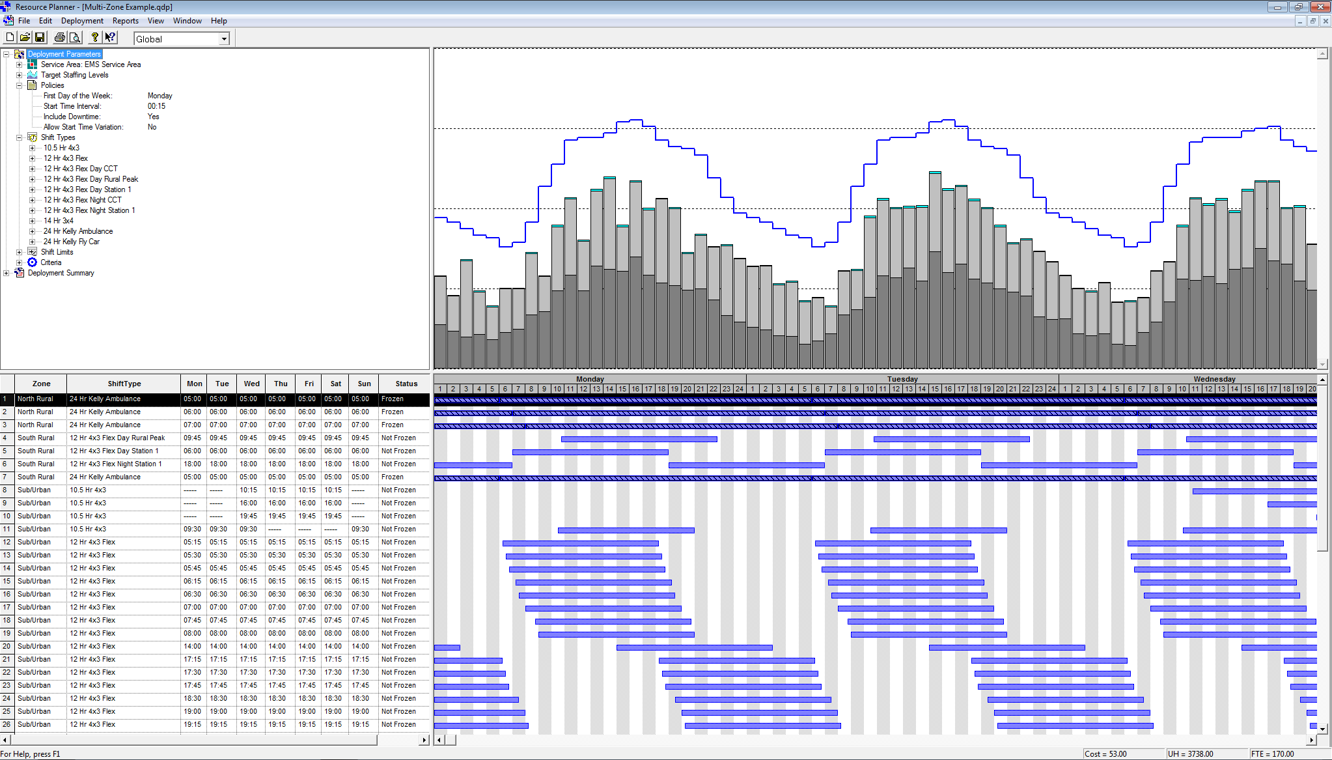Expand the Service Area tree node
1332x760 pixels.
click(20, 64)
